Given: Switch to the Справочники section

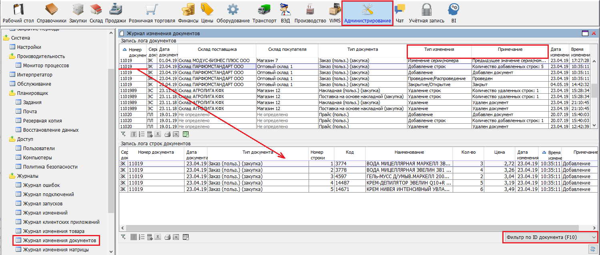Looking at the screenshot, I should (51, 13).
